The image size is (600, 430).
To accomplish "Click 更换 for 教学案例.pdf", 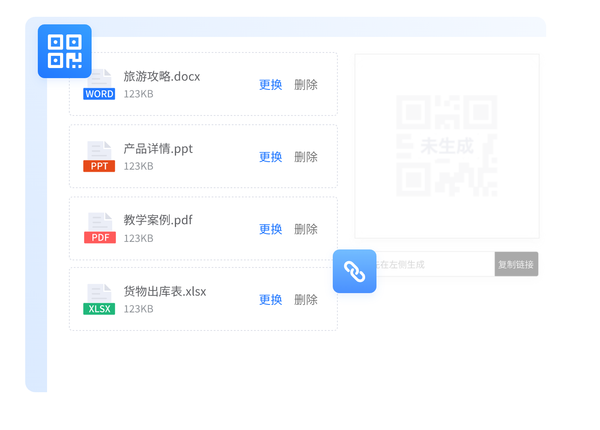I will pos(271,229).
